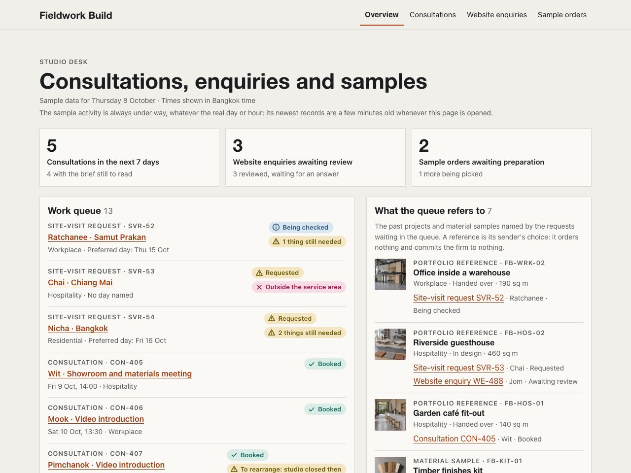Open Pimchanok · Video introduction consultation
Image resolution: width=631 pixels, height=473 pixels.
click(106, 465)
